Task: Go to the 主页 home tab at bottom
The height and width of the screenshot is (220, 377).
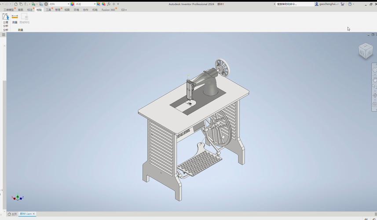Action: point(12,214)
